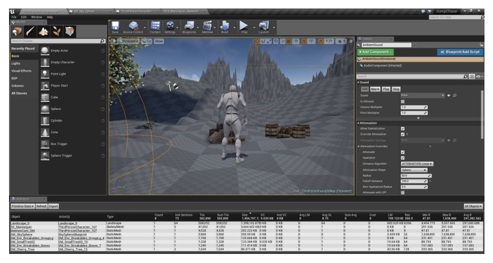Viewport: 493px width, 263px height.
Task: Select the Landscape mode icon
Action: (x=44, y=31)
